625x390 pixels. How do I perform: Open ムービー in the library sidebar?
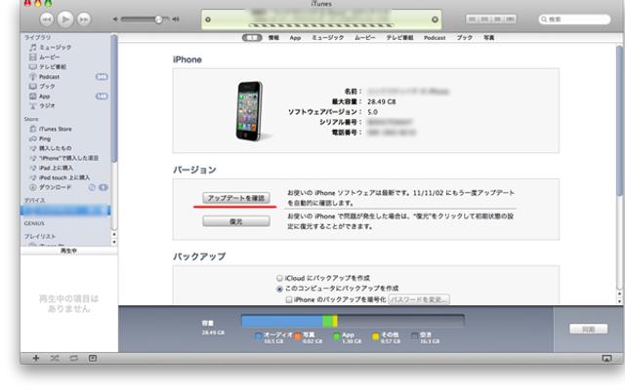49,57
